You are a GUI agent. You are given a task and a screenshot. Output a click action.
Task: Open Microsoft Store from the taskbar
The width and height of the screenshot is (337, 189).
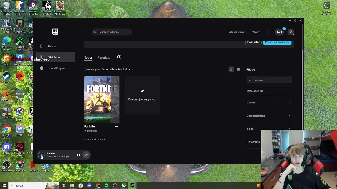tap(81, 186)
